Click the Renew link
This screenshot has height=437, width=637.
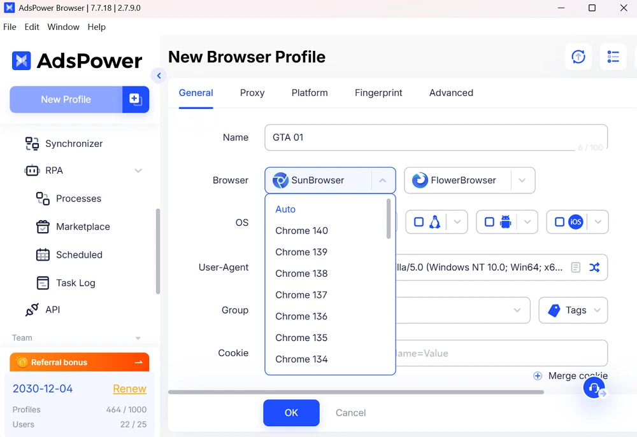(x=129, y=389)
